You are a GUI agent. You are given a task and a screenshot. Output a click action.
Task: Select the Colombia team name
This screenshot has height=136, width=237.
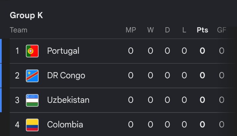pos(65,125)
